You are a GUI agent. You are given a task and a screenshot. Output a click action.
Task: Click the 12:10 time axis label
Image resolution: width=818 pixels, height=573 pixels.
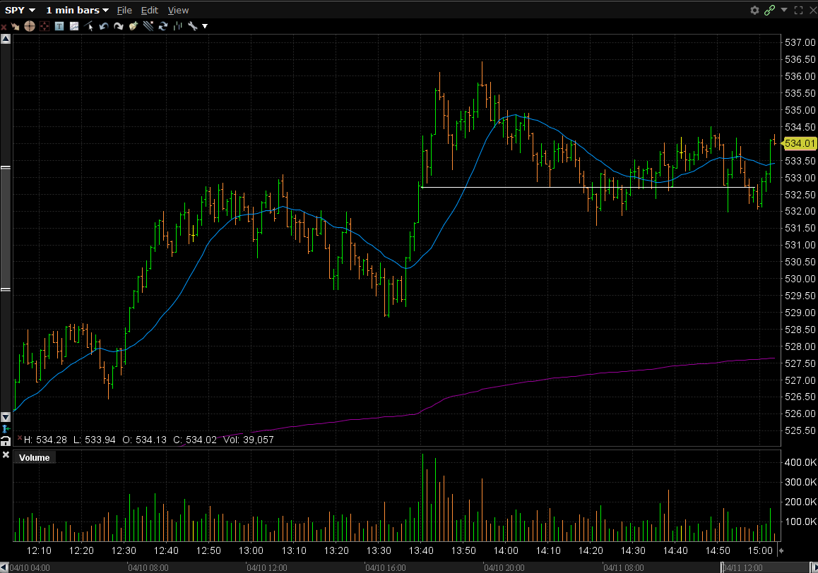click(x=39, y=550)
